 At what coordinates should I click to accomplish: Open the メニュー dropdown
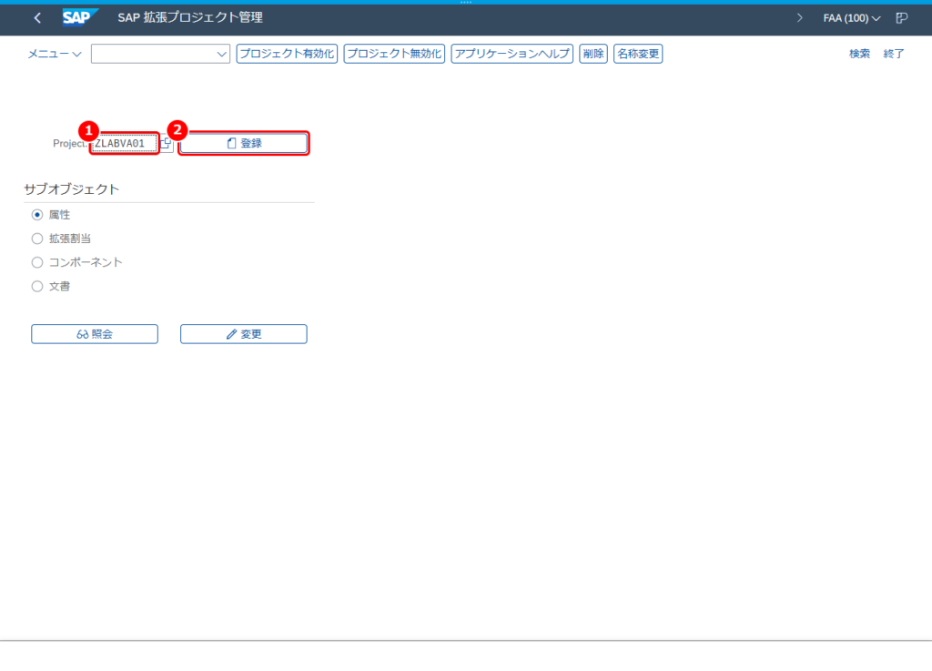[54, 54]
